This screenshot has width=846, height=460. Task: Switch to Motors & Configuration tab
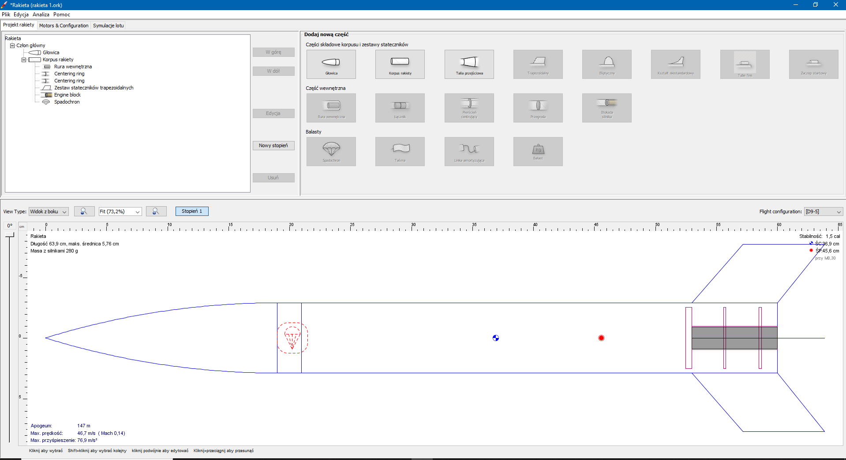click(x=64, y=26)
